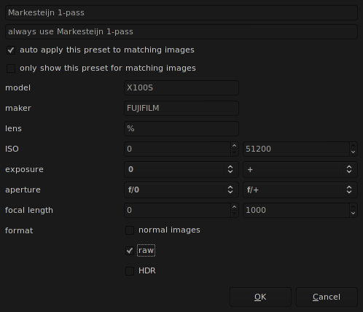Click the lens field containing %
This screenshot has height=312, width=363.
(x=181, y=128)
